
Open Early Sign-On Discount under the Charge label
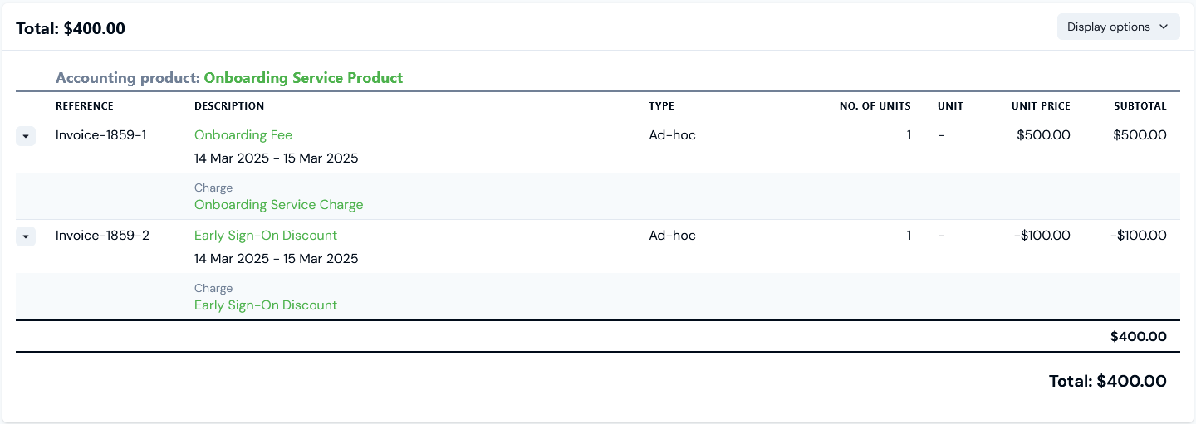(266, 305)
